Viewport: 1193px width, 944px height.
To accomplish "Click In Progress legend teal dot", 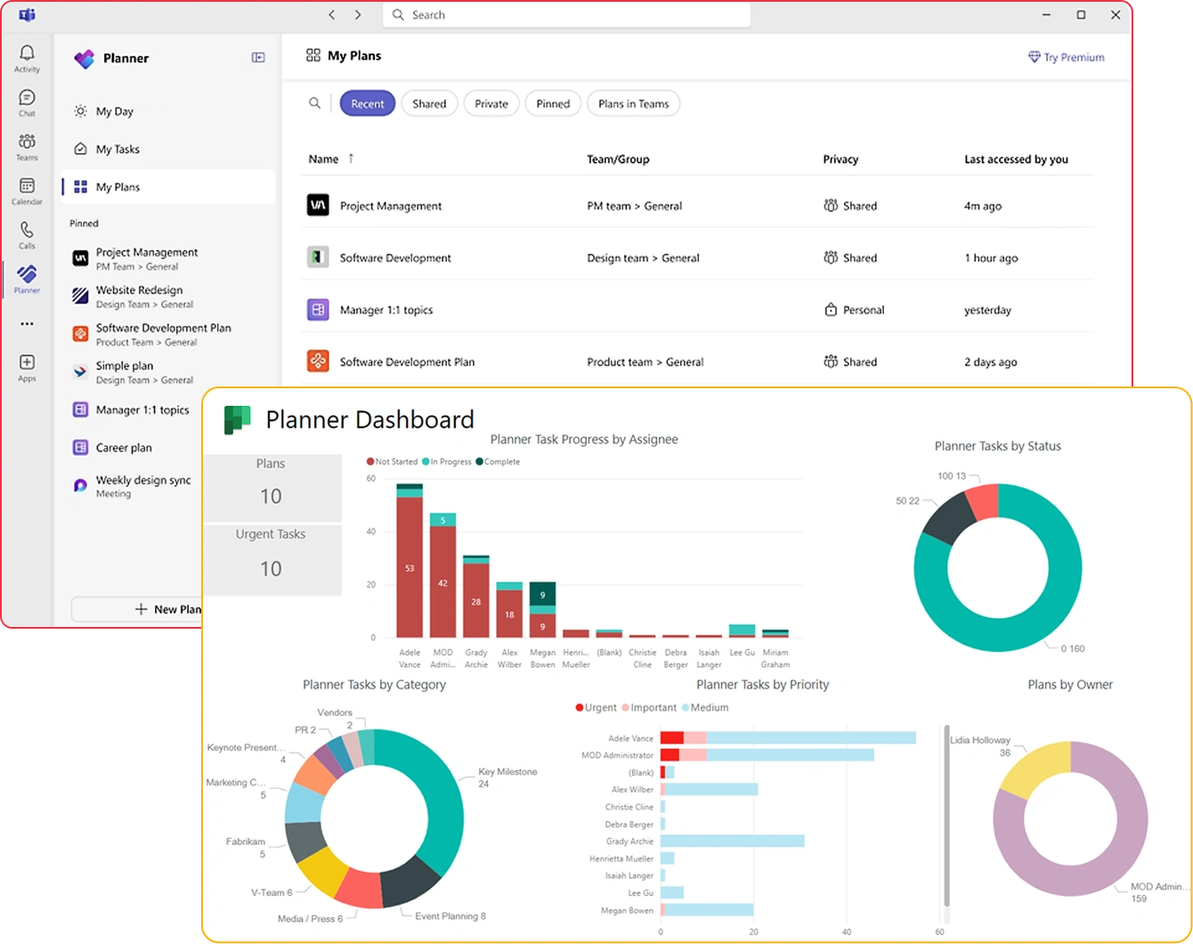I will pos(426,461).
